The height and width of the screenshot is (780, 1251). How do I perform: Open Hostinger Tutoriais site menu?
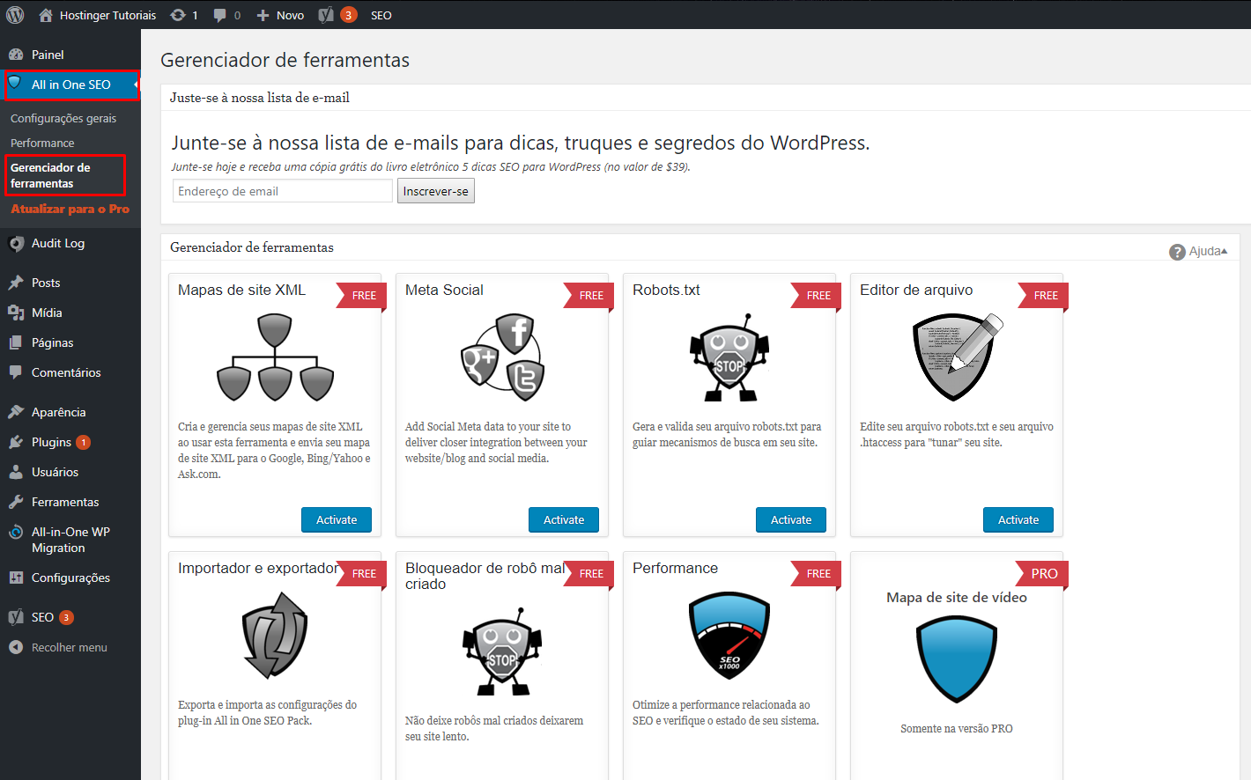tap(107, 15)
